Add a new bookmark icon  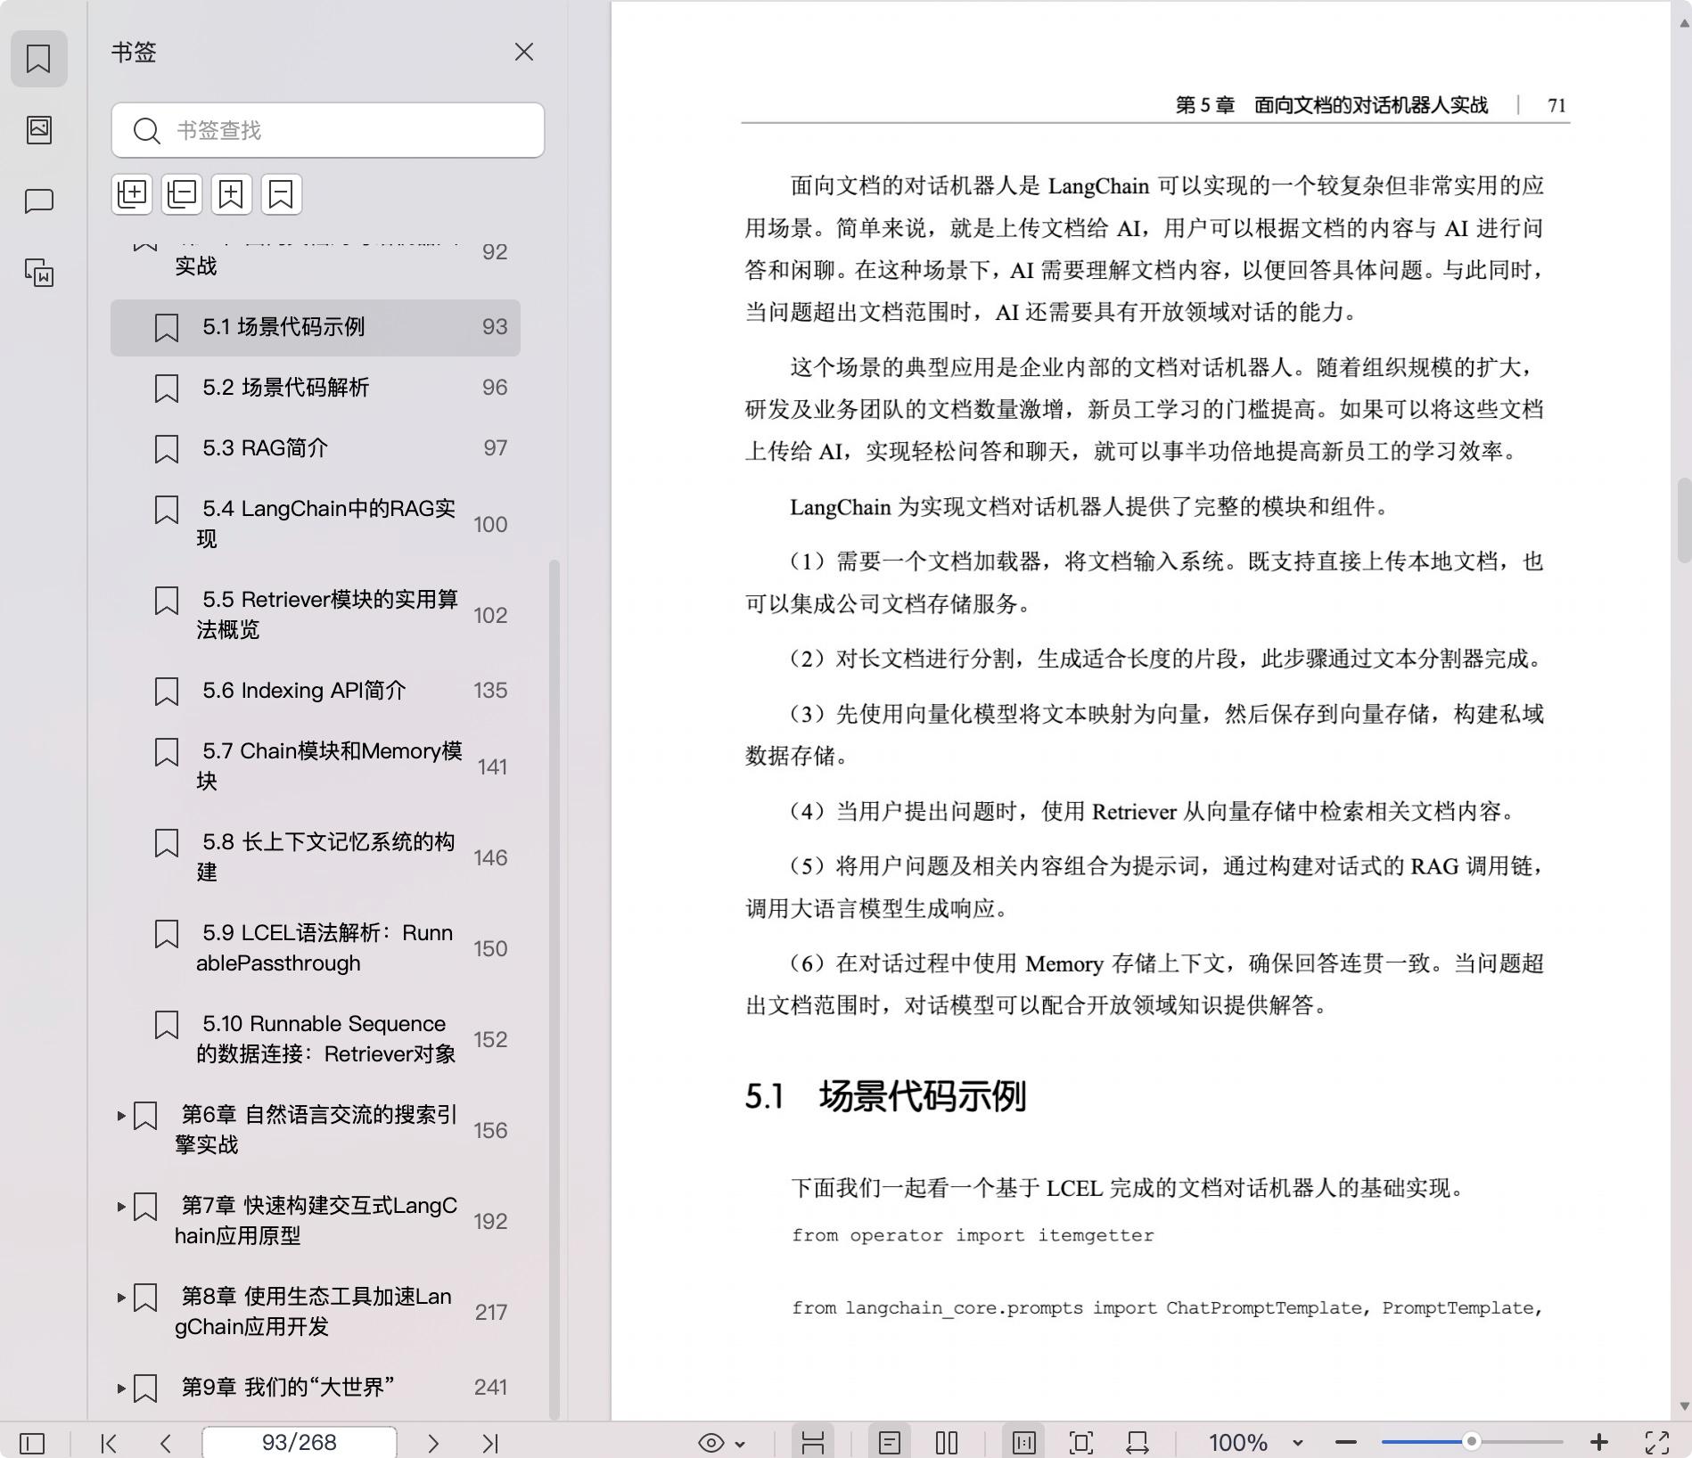point(232,193)
